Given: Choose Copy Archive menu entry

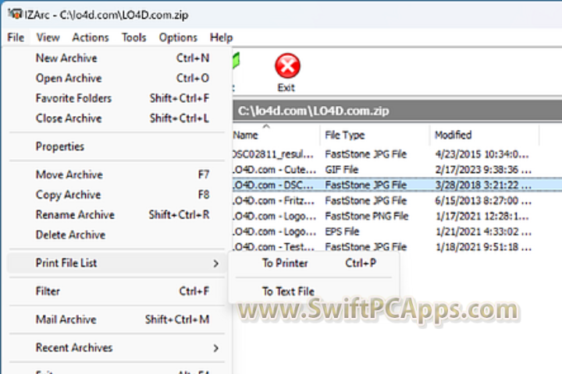Looking at the screenshot, I should coord(117,194).
